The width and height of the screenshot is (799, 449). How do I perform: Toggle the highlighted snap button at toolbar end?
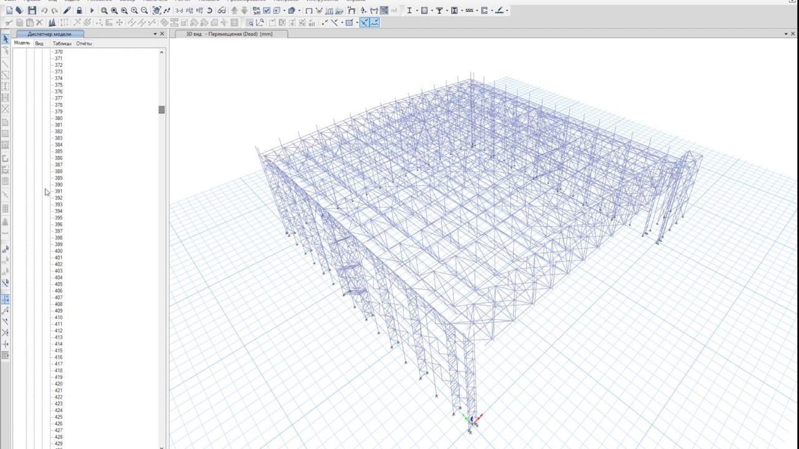pos(374,22)
